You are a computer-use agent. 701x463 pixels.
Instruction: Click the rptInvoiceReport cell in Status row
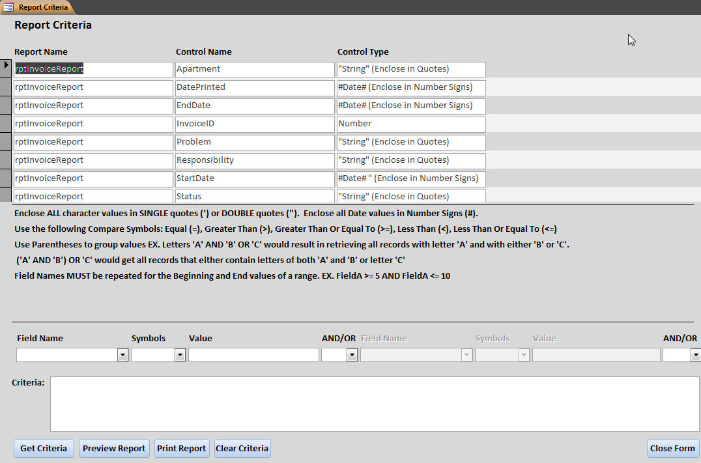[93, 196]
